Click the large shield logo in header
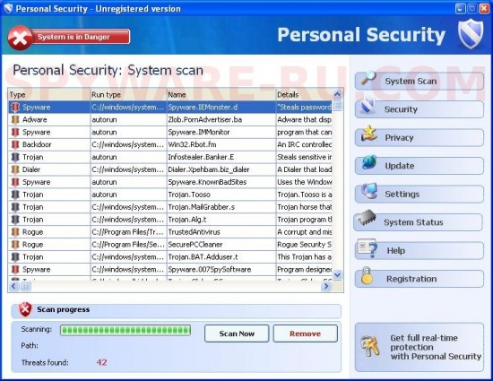493x381 pixels. click(471, 34)
